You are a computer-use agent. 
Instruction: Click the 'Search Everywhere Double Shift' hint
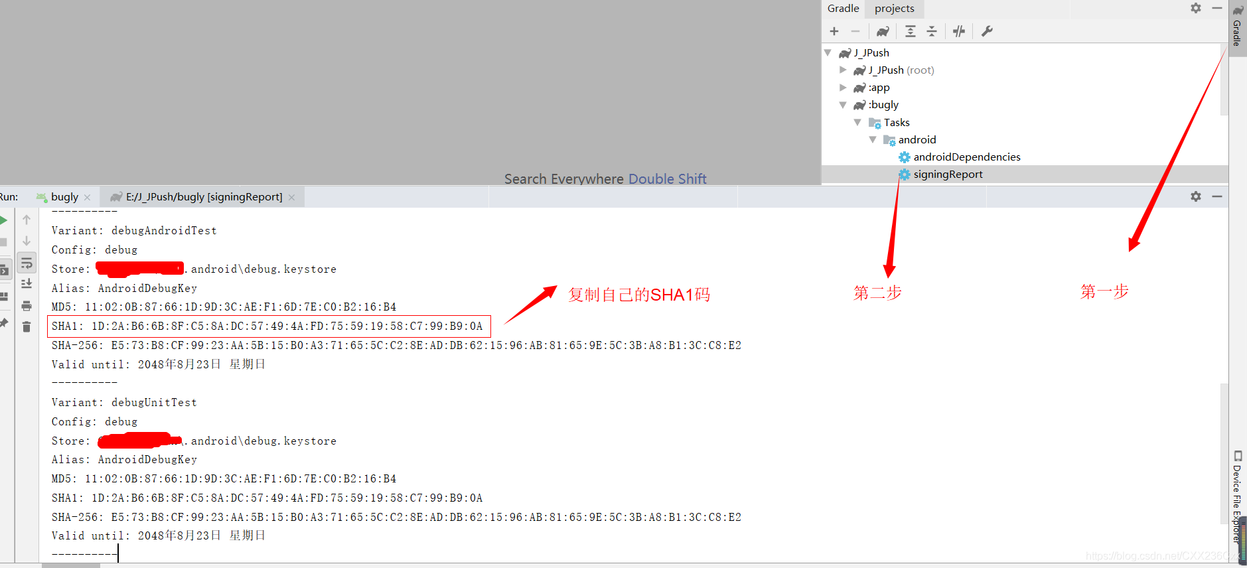point(605,178)
